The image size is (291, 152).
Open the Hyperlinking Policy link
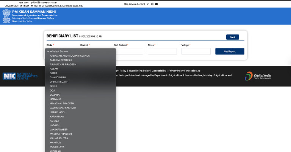tap(139, 71)
